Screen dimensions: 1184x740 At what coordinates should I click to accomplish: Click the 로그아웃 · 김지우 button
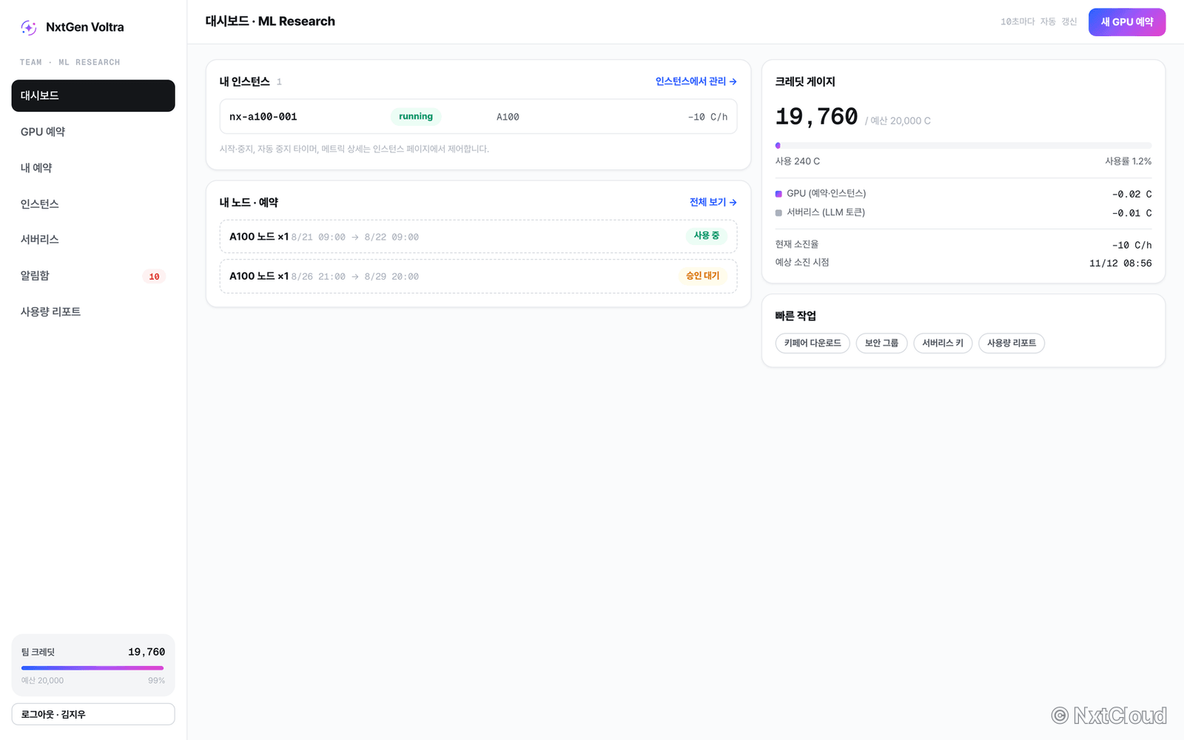point(93,714)
